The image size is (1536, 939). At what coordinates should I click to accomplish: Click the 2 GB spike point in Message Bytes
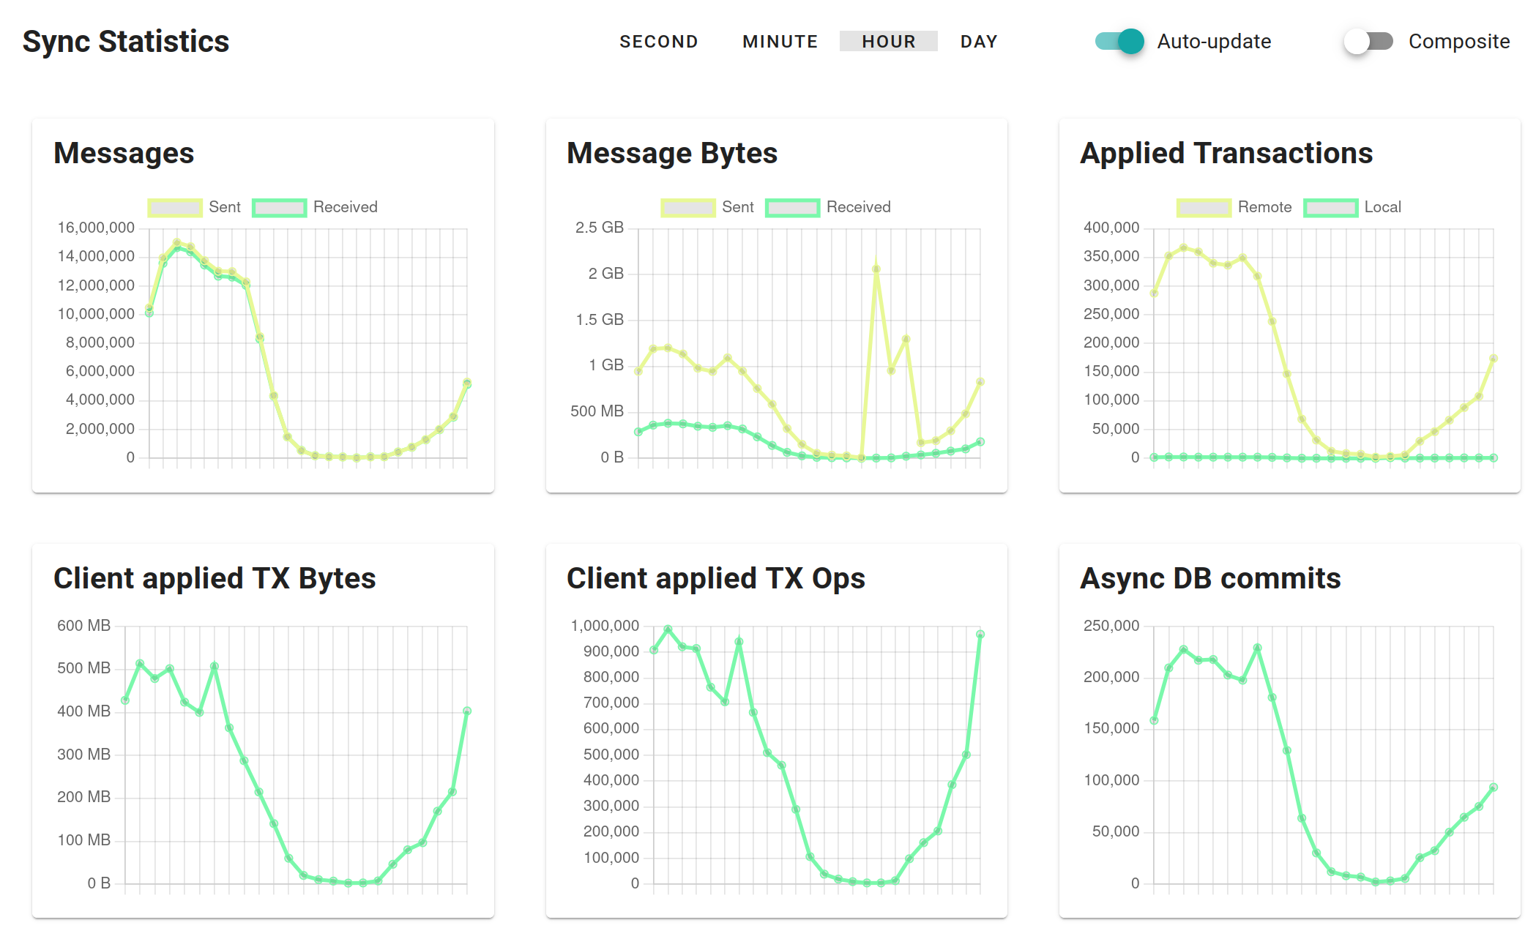click(876, 269)
